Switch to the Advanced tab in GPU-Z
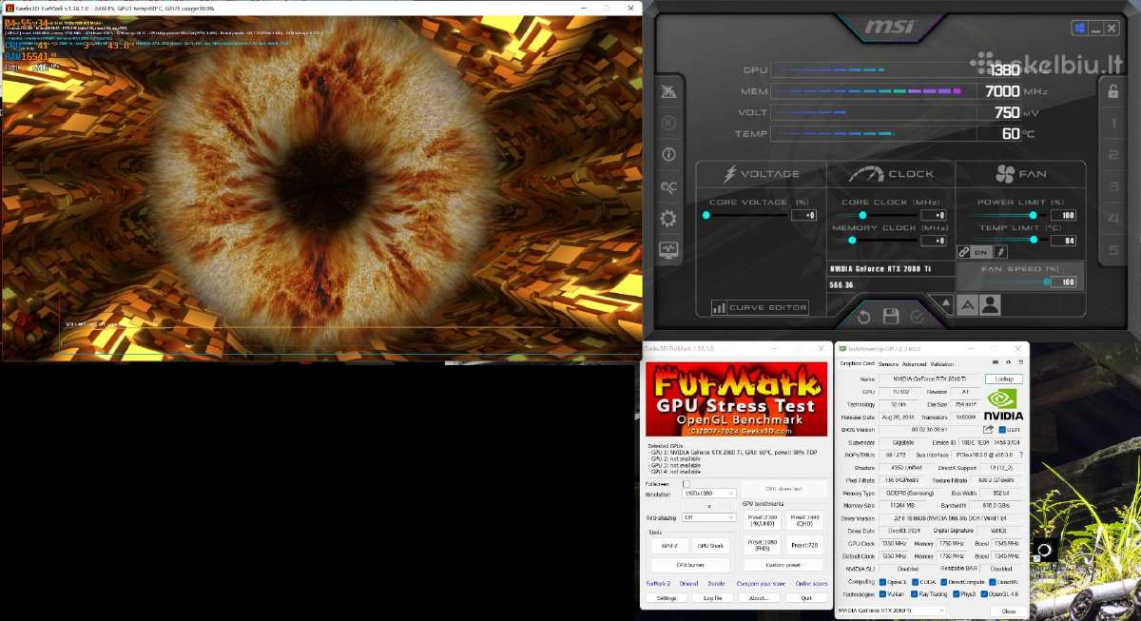Viewport: 1141px width, 621px height. click(x=914, y=363)
